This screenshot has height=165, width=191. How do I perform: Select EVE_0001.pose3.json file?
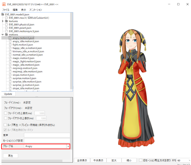[x=20, y=28]
